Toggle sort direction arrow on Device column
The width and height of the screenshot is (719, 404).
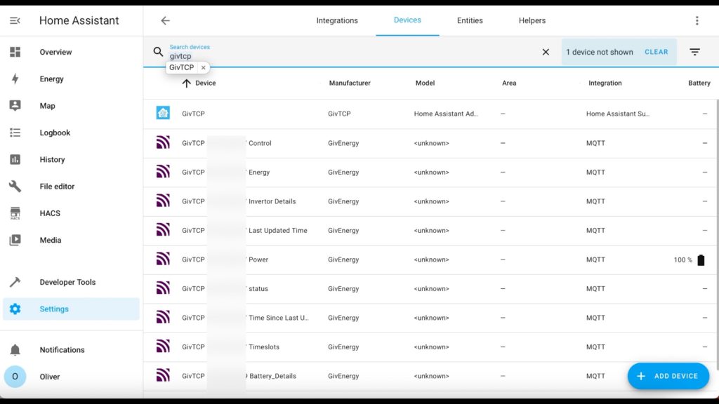coord(186,83)
